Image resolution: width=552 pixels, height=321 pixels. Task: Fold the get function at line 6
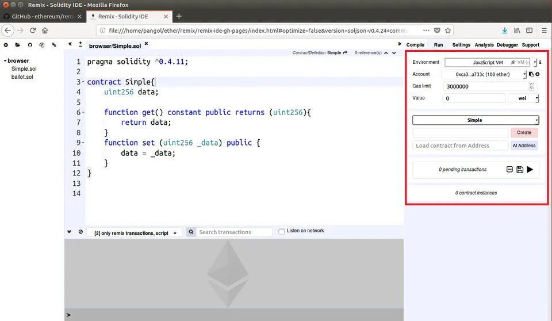[83, 112]
